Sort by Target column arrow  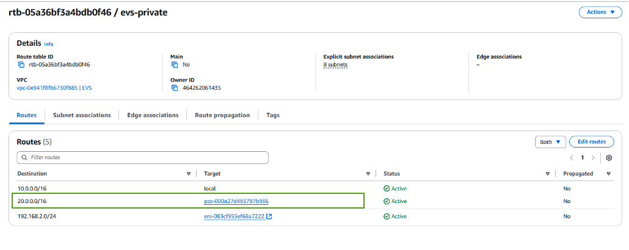point(368,174)
